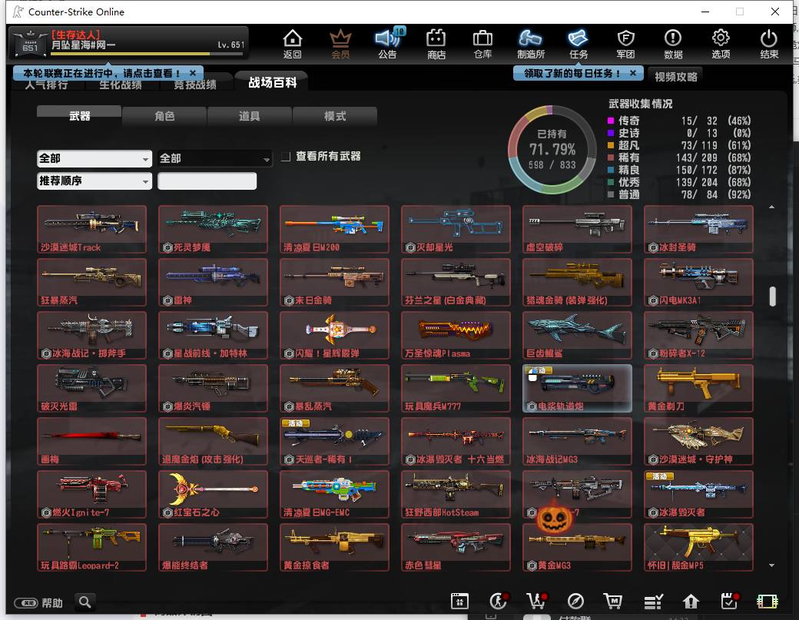Image resolution: width=799 pixels, height=620 pixels.
Task: Open the 战场百科 tab
Action: pos(272,82)
